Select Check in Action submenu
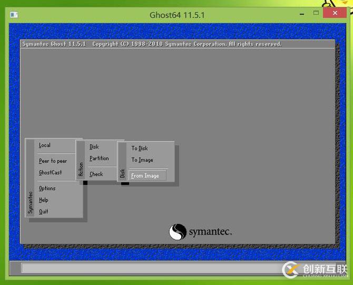Screen dimensions: 353x285 (x=96, y=174)
